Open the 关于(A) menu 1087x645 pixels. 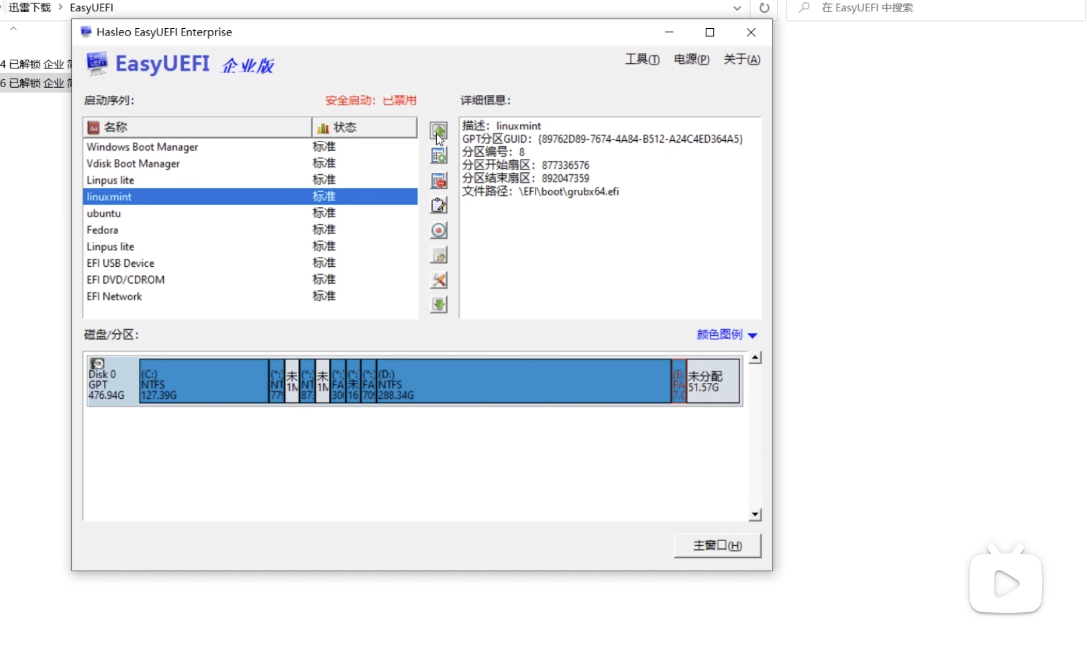(x=742, y=60)
